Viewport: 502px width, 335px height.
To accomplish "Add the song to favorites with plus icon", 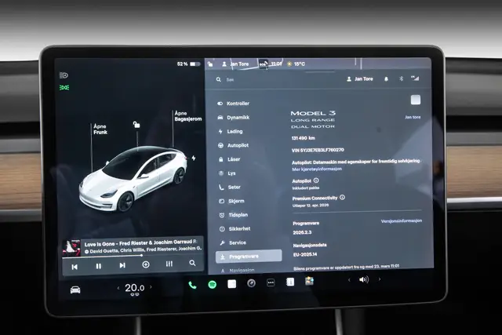I will [146, 264].
